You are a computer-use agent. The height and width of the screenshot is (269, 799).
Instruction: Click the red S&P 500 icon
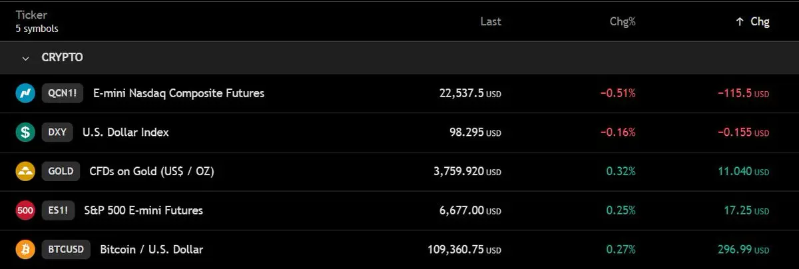pos(25,210)
